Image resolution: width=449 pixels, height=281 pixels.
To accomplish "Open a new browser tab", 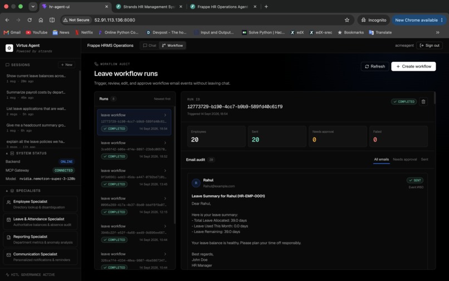I will click(266, 6).
